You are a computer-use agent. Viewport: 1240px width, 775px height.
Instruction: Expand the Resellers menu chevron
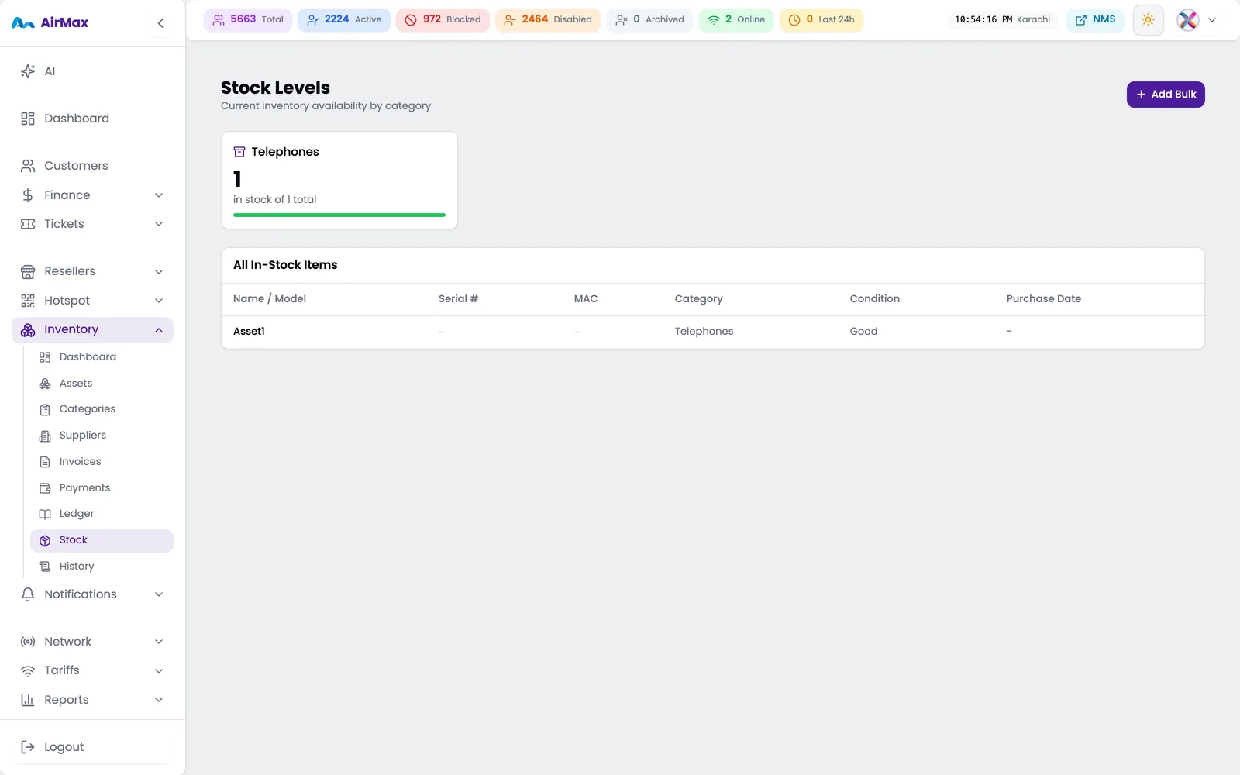pos(159,272)
